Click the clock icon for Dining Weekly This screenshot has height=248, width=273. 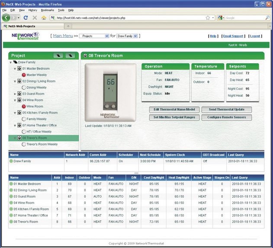pyautogui.click(x=24, y=88)
